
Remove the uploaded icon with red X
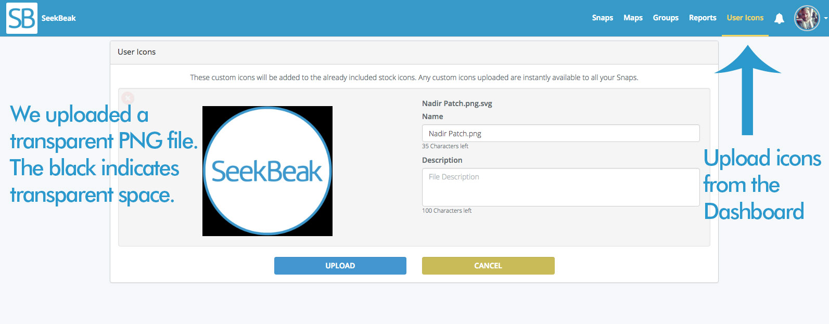coord(128,98)
